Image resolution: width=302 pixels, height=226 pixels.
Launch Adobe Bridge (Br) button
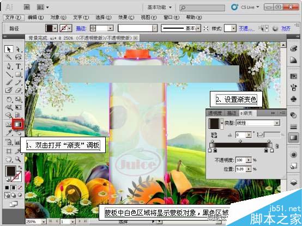27,7
